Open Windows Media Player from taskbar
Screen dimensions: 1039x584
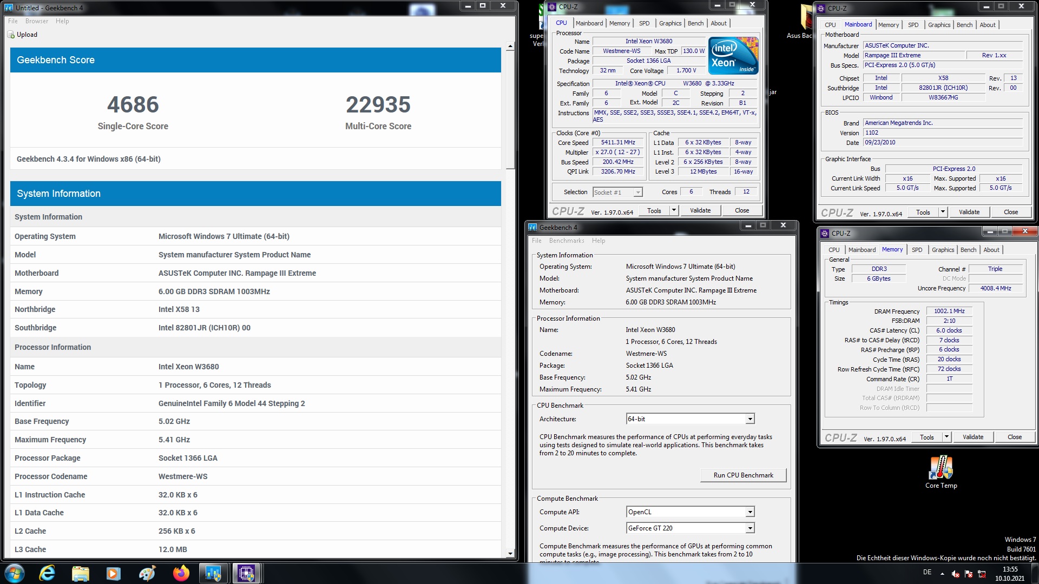click(113, 573)
